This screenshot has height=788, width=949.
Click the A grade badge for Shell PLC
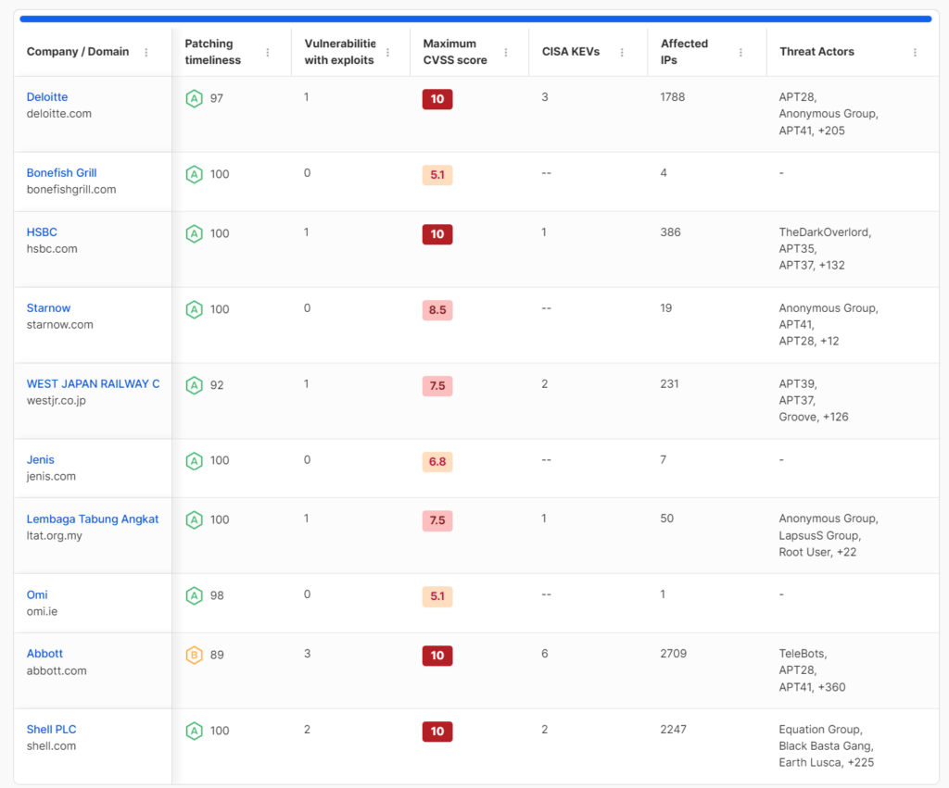(x=194, y=731)
